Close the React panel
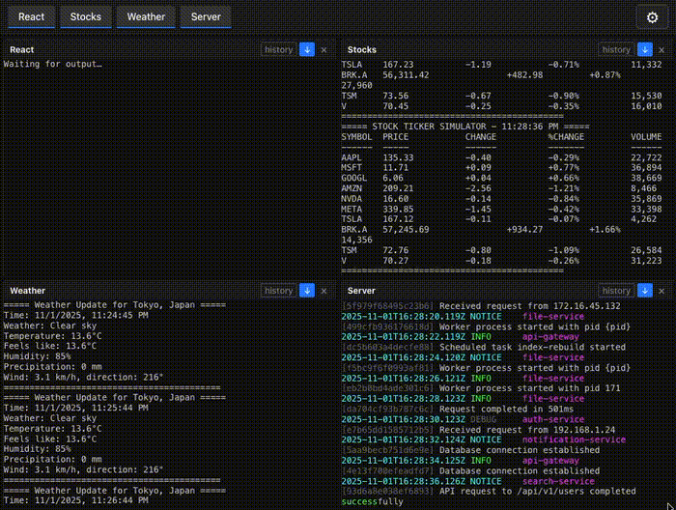 click(324, 50)
